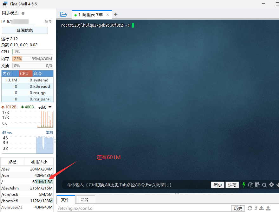Click the sync status indicator dot

click(23, 13)
